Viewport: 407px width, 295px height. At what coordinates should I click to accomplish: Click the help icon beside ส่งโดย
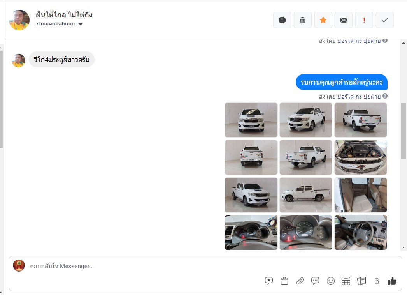tap(385, 96)
